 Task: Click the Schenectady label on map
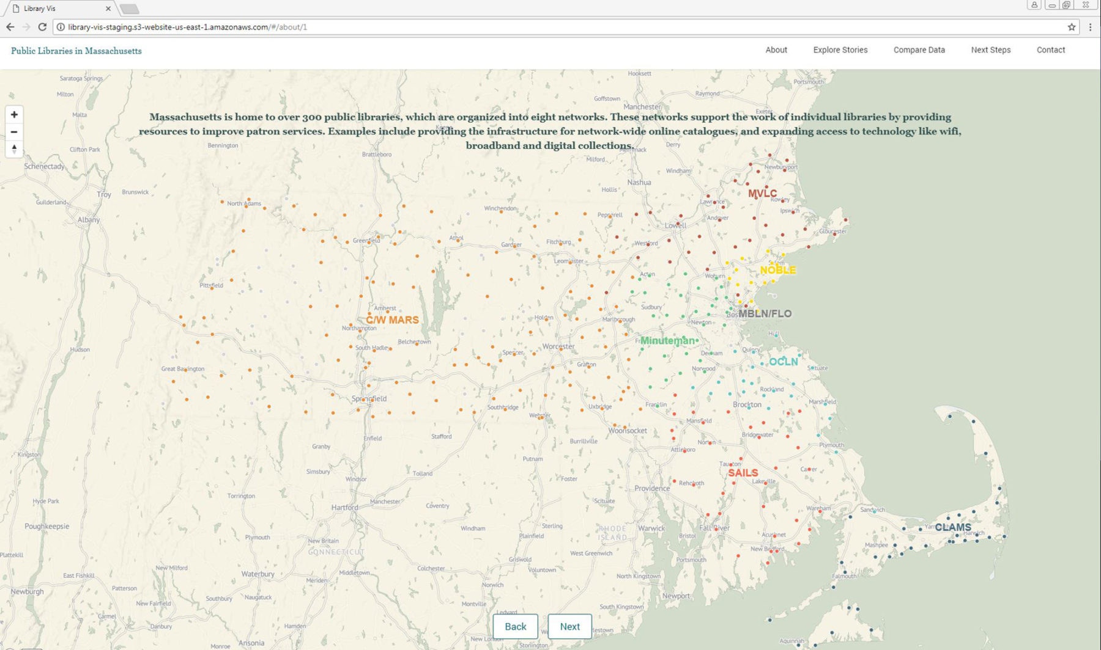[x=44, y=166]
